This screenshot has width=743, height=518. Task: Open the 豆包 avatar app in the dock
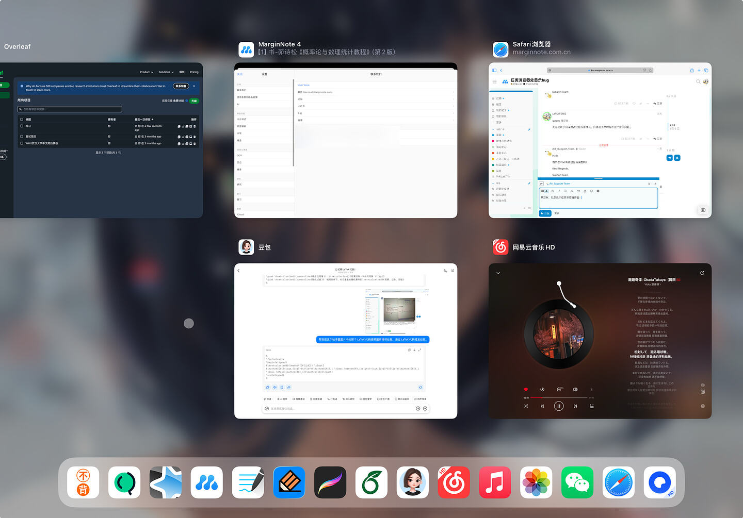tap(413, 482)
